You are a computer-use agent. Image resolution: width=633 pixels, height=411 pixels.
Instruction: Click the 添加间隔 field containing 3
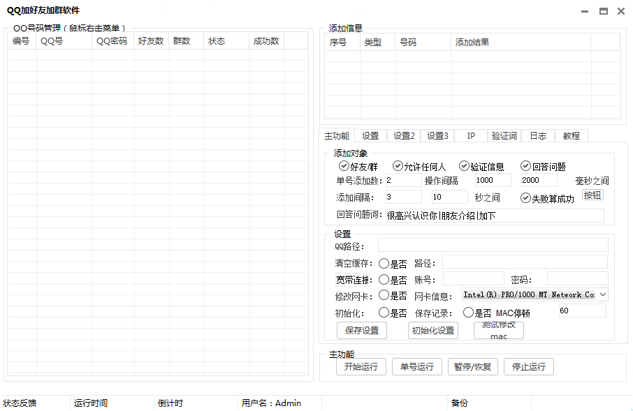(x=403, y=197)
